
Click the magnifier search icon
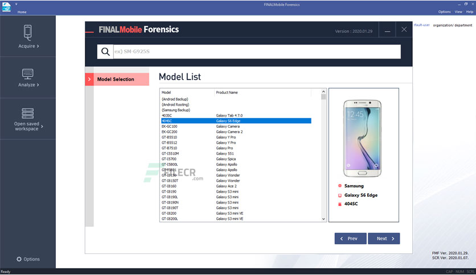click(105, 52)
